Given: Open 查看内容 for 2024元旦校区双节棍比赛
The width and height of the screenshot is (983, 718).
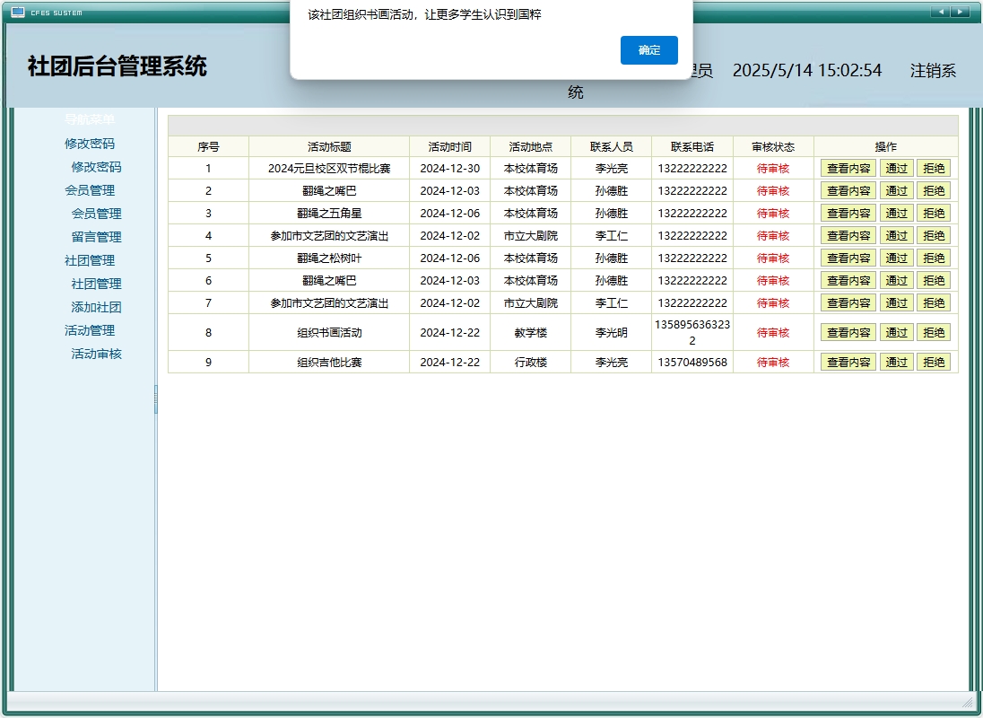Looking at the screenshot, I should click(848, 168).
